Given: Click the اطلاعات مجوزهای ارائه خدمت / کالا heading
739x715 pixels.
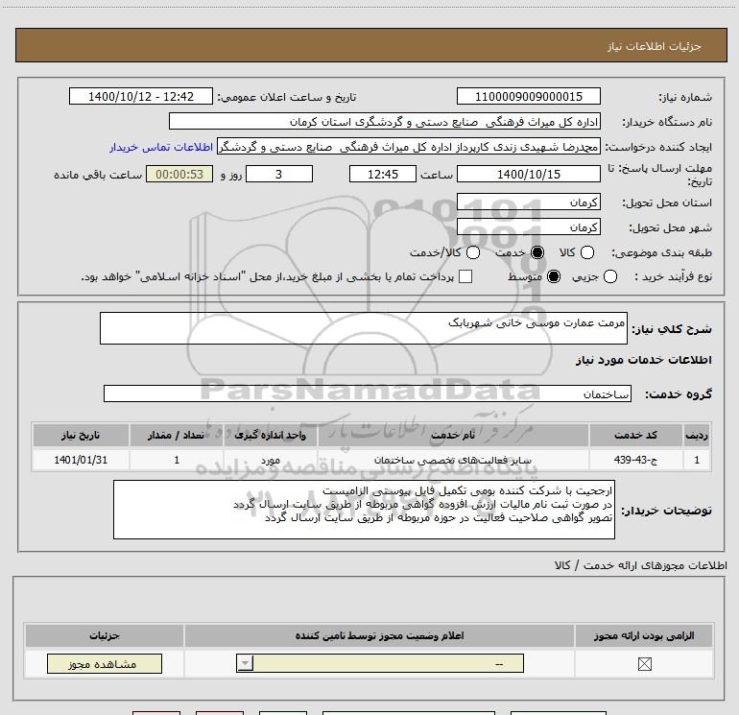Looking at the screenshot, I should (641, 565).
